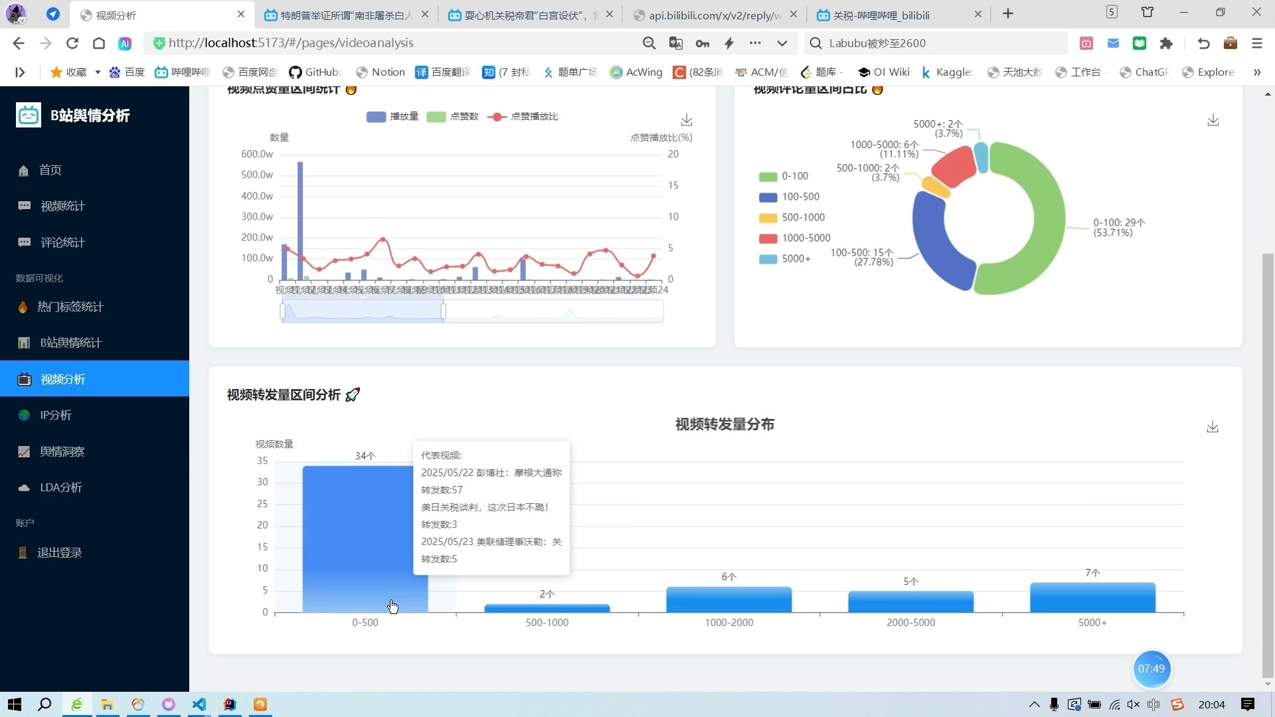Image resolution: width=1275 pixels, height=717 pixels.
Task: Download the 点赞量区间 chart image
Action: pos(687,120)
